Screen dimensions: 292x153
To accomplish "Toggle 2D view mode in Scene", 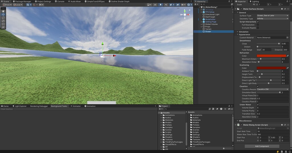I will pos(155,5).
